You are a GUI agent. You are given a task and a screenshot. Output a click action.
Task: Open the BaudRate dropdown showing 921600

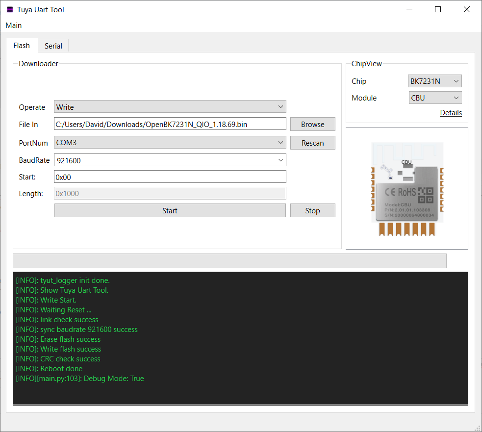170,160
